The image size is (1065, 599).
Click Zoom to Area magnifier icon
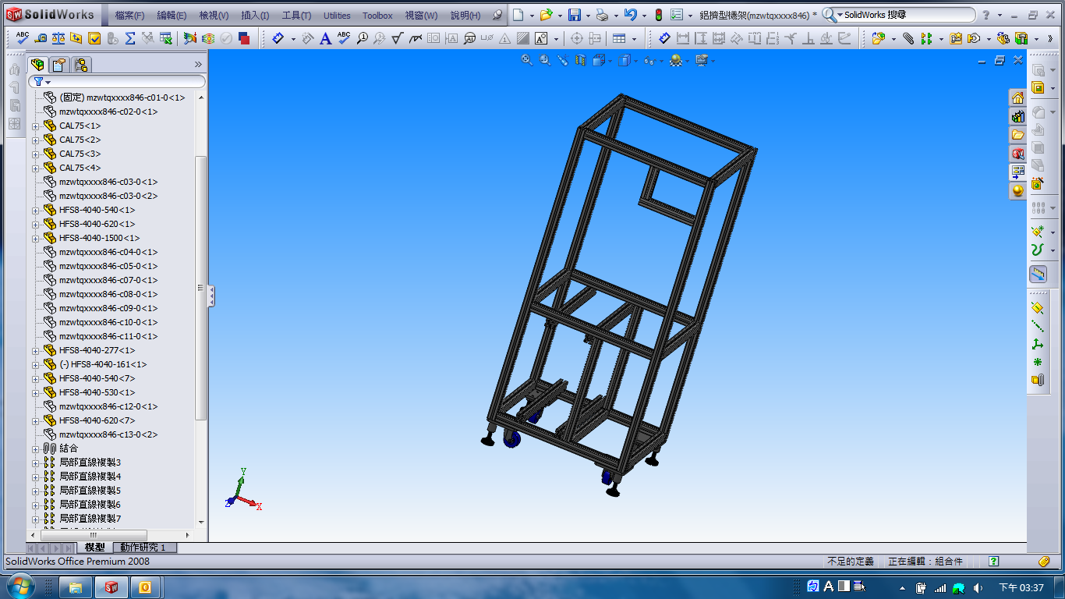[545, 60]
